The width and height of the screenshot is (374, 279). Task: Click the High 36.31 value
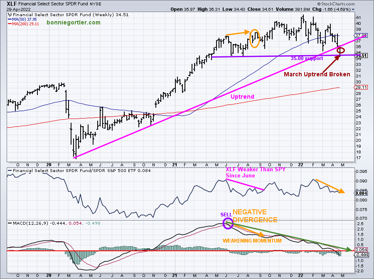coord(209,9)
